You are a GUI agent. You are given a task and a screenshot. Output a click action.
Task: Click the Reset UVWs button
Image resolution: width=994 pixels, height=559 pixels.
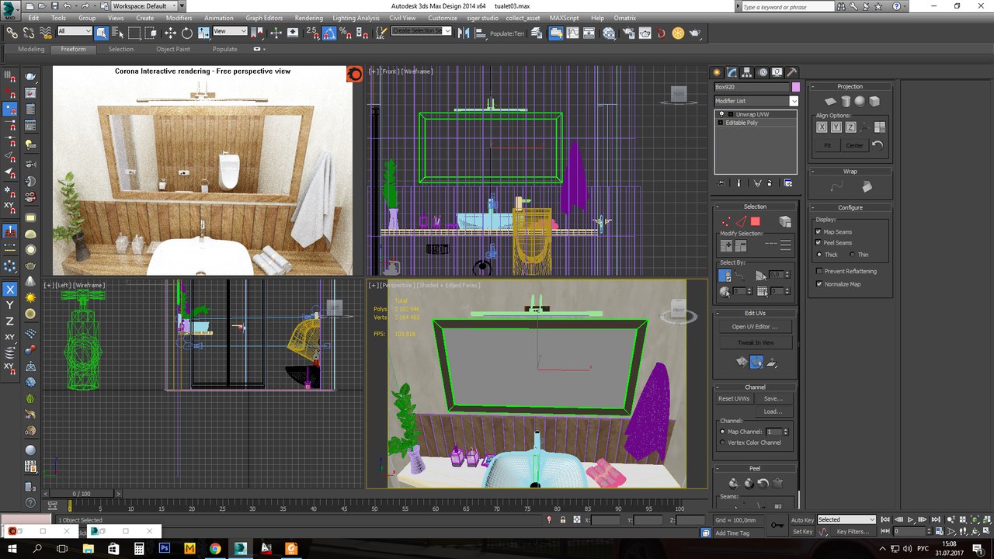coord(734,398)
